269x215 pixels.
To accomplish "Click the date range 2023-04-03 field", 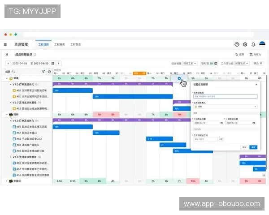I will [x=20, y=64].
